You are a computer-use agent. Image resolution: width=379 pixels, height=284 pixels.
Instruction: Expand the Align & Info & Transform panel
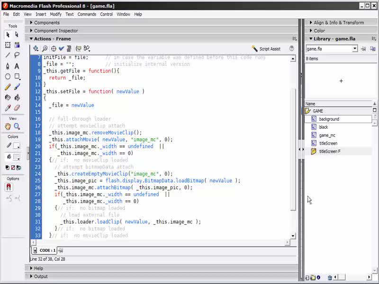(x=338, y=23)
